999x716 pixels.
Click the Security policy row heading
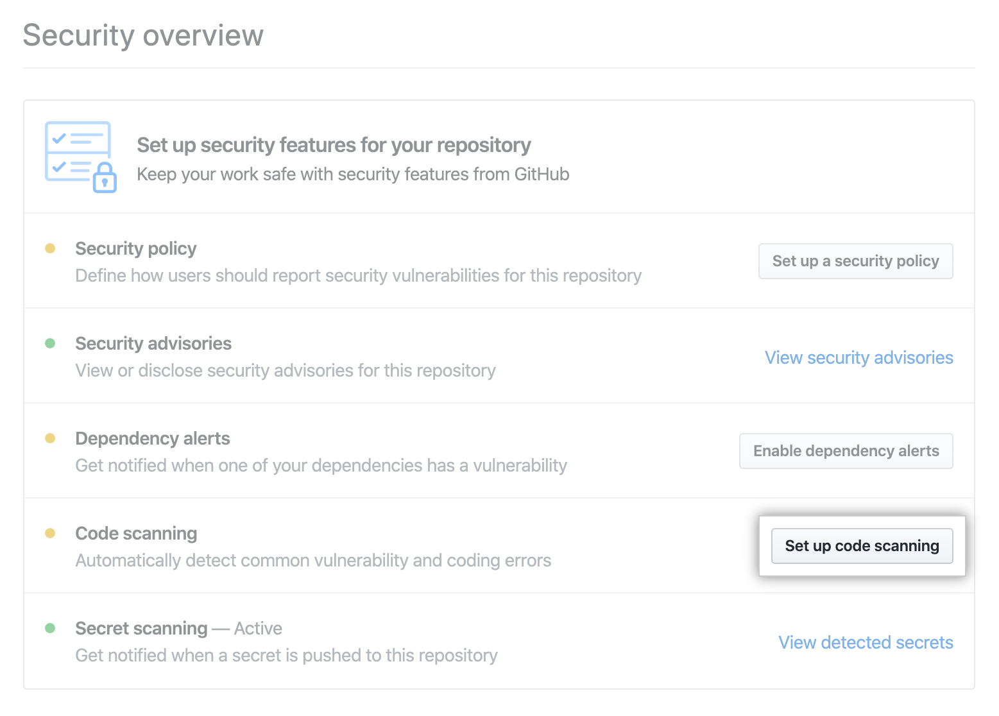tap(135, 248)
